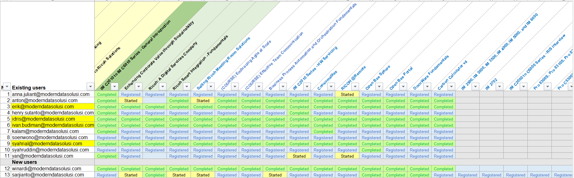Select kalam@moderndatasolusi.com cell
The width and height of the screenshot is (574, 178).
tap(53, 131)
